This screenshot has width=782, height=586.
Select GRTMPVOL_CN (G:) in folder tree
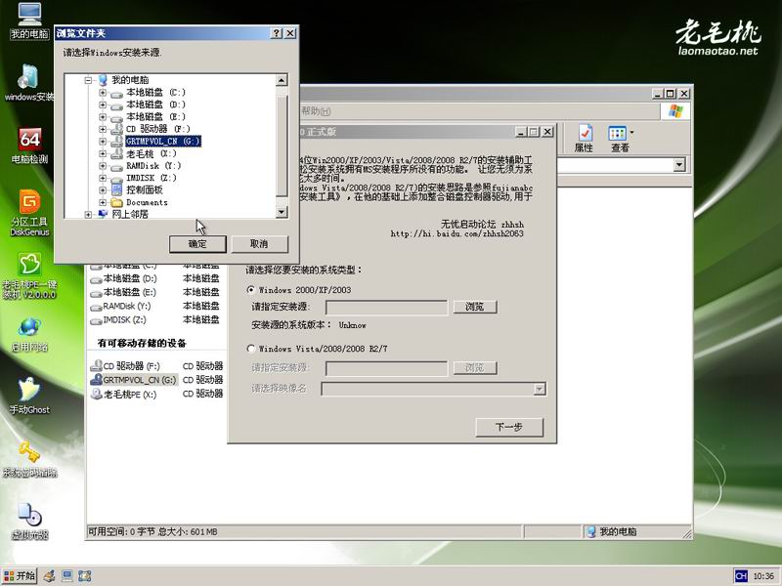point(163,142)
